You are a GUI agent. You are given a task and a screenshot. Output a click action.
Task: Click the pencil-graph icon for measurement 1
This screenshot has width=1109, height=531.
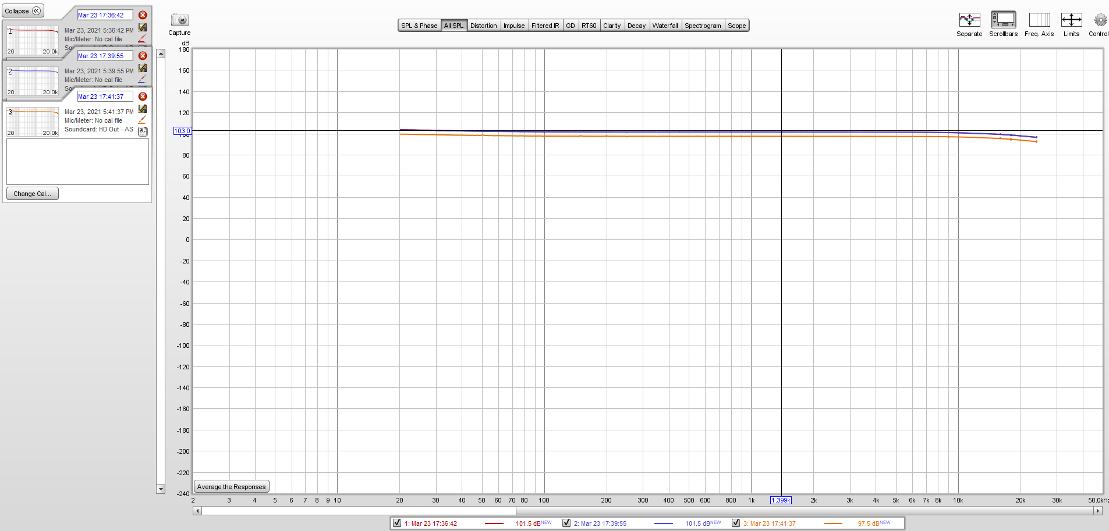pyautogui.click(x=143, y=27)
